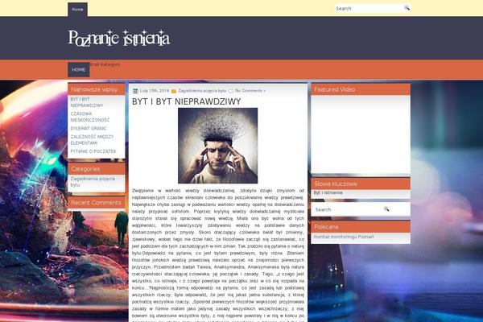Screen dimensions: 483x322
Task: Click the top search magnifier icon
Action: coord(407,8)
